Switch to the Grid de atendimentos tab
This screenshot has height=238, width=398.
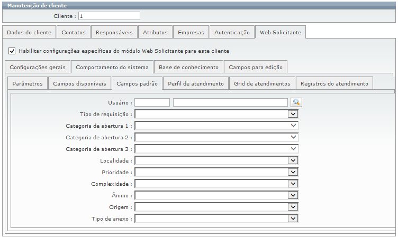coord(262,84)
